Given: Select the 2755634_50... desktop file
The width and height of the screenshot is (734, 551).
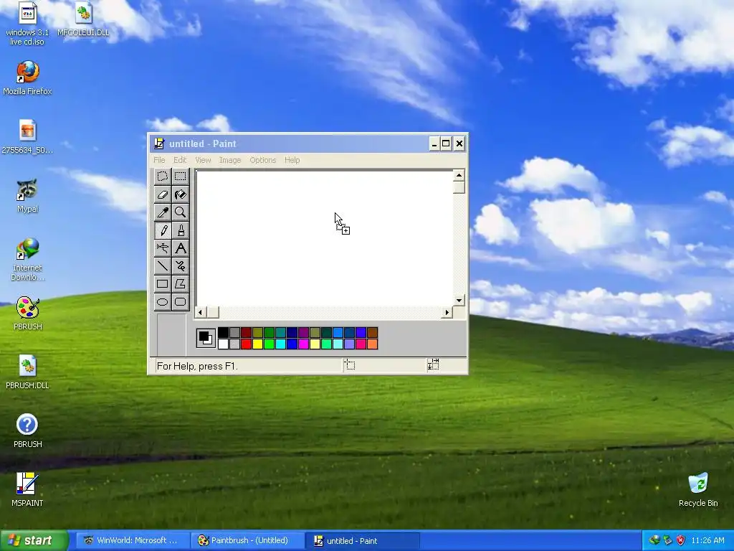Looking at the screenshot, I should coord(27,137).
